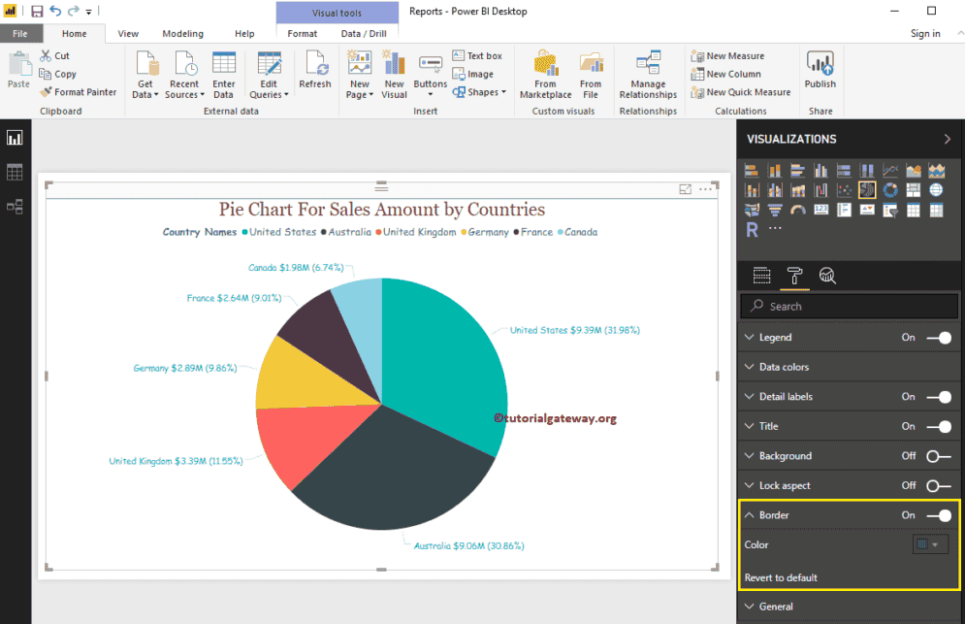Screen dimensions: 965x624
Task: Turn off the Detail labels toggle
Action: coord(939,397)
